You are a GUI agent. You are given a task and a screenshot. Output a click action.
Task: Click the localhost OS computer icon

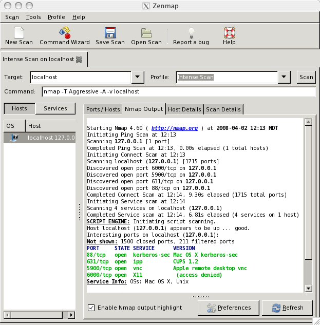[x=14, y=138]
